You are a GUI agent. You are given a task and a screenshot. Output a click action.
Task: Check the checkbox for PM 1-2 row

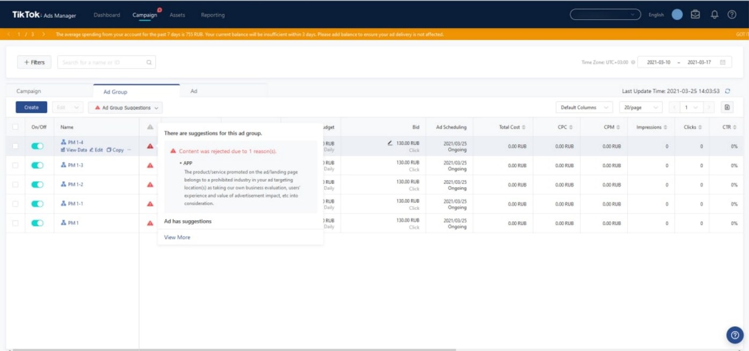coord(16,184)
